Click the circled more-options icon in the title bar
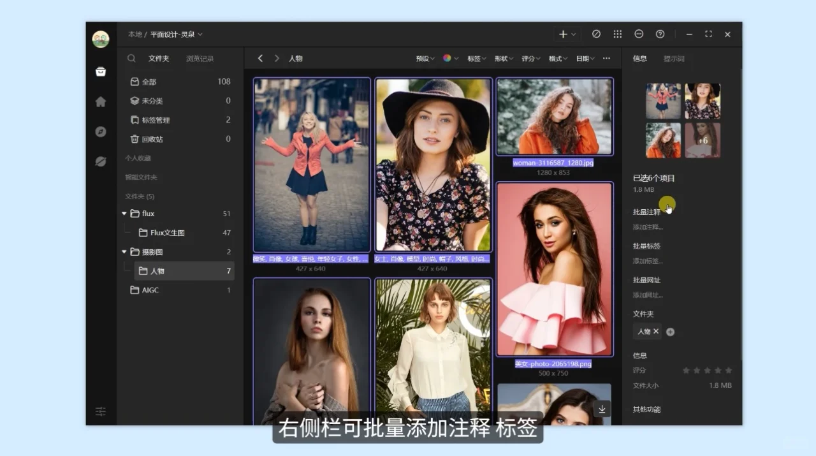This screenshot has height=456, width=816. point(638,34)
